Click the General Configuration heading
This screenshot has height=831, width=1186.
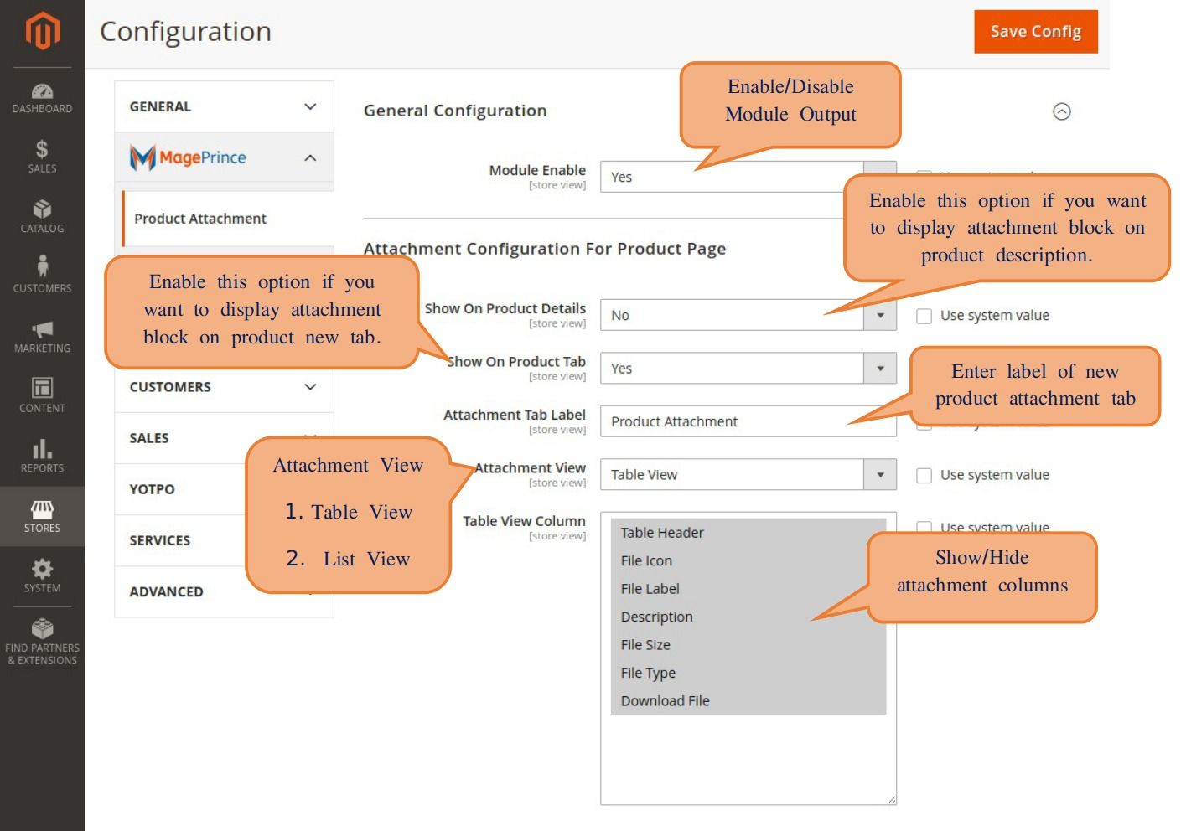[x=455, y=111]
